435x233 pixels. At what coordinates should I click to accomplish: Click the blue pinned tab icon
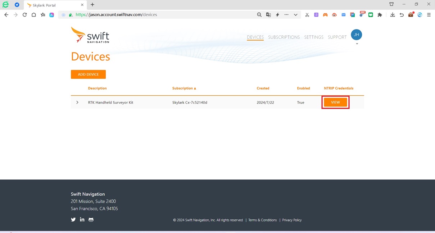[17, 5]
